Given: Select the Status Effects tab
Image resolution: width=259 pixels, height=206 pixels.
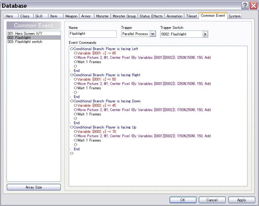Looking at the screenshot, I should 151,16.
